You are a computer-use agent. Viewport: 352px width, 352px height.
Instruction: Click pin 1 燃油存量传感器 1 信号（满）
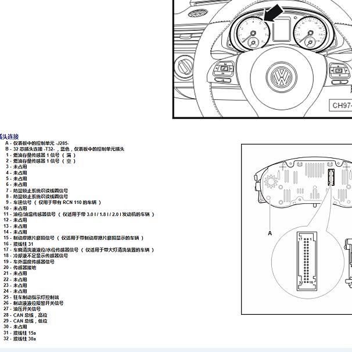coord(41,155)
